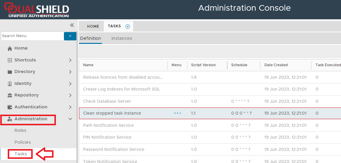This screenshot has width=341, height=163.
Task: Open menu dots for Clean stopped task instance
Action: click(x=177, y=113)
